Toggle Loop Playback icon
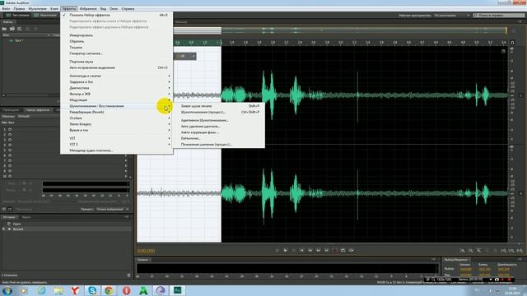This screenshot has width=527, height=296. click(343, 250)
